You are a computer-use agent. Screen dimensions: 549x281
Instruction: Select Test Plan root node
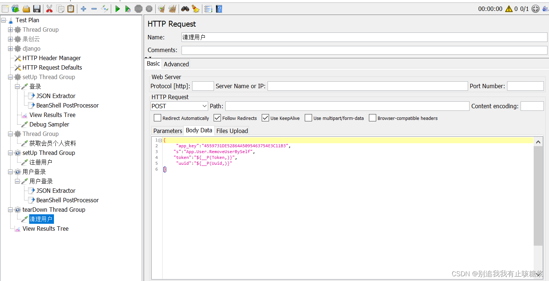[27, 20]
